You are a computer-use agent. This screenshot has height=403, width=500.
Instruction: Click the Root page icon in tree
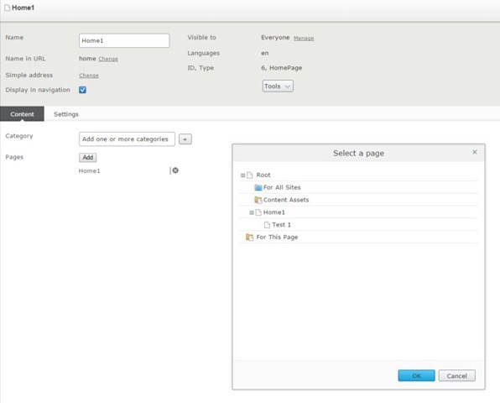tap(250, 175)
